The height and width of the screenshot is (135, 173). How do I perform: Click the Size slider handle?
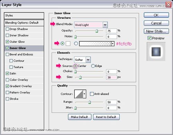[x=80, y=77]
